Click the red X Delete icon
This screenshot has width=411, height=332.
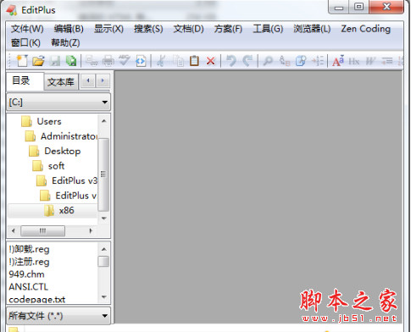pos(211,61)
